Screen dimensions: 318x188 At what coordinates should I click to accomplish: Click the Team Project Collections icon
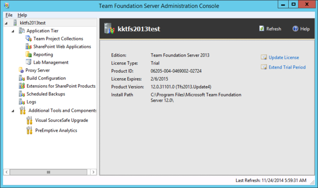pyautogui.click(x=29, y=39)
